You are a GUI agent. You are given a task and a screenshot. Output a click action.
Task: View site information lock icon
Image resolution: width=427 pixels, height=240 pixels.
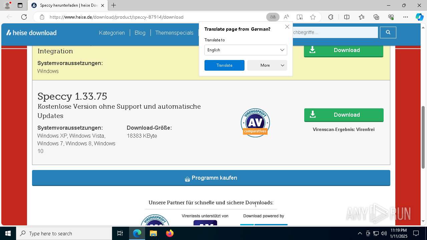[x=42, y=17]
